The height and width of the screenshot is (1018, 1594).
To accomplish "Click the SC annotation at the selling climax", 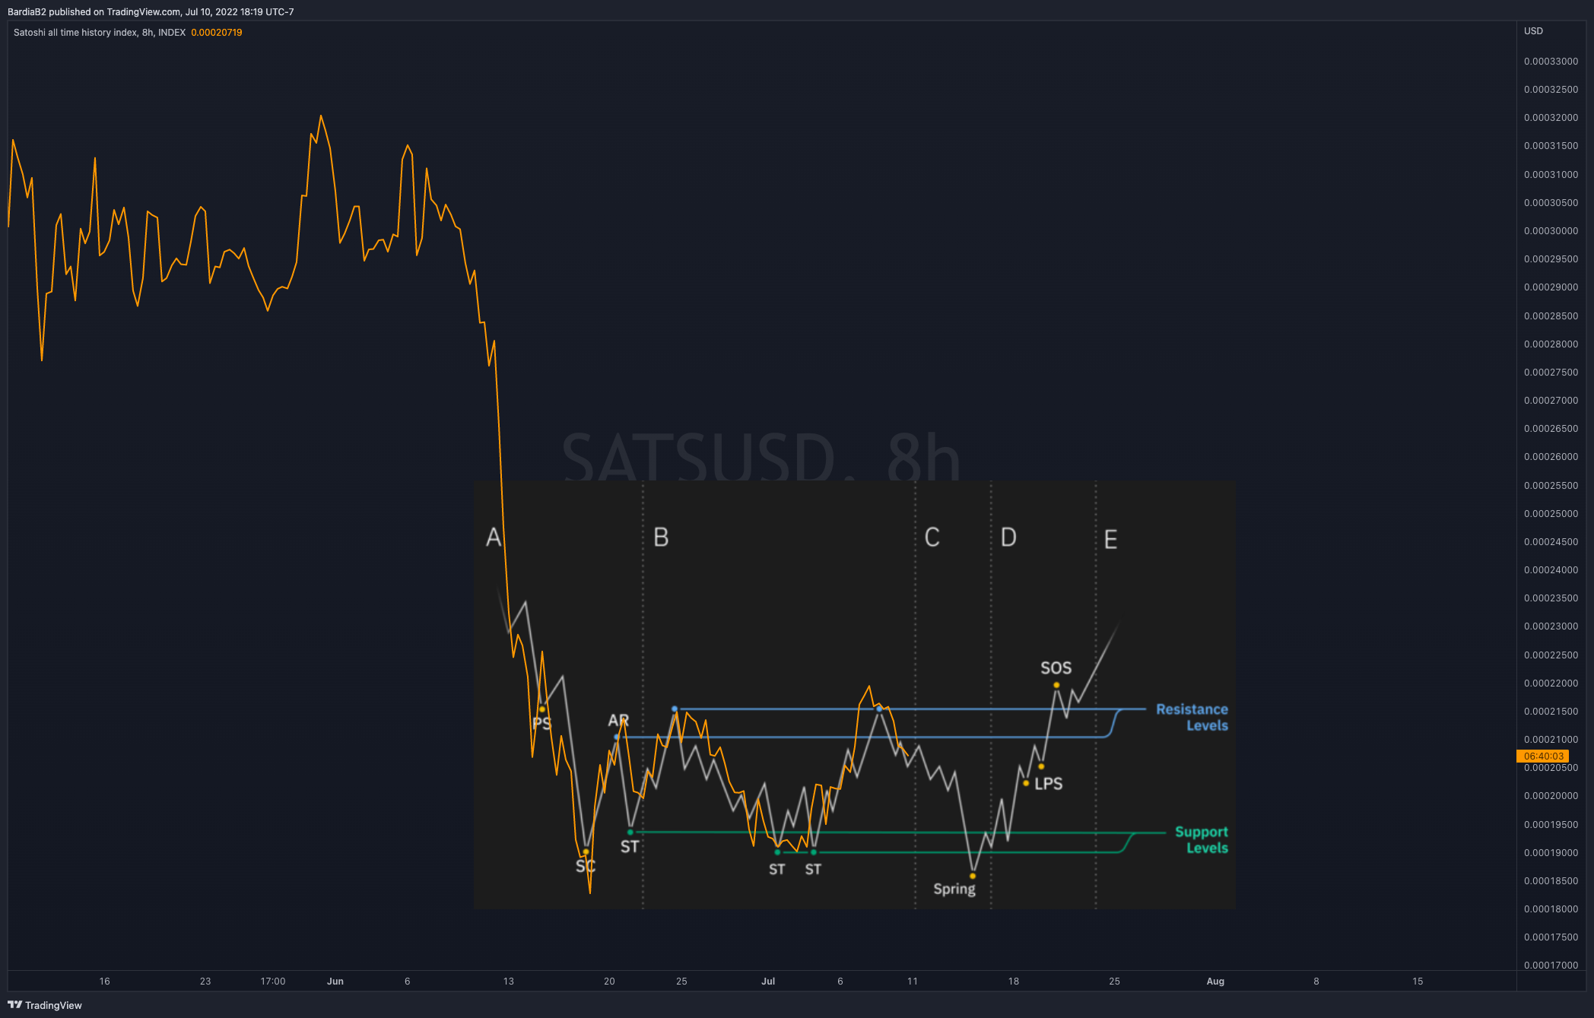I will pyautogui.click(x=586, y=867).
